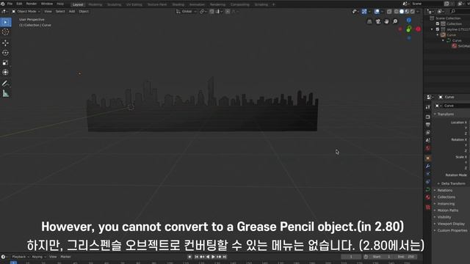Screen dimensions: 470x264
Task: Open the shading options dropdown arrow
Action: point(418,12)
